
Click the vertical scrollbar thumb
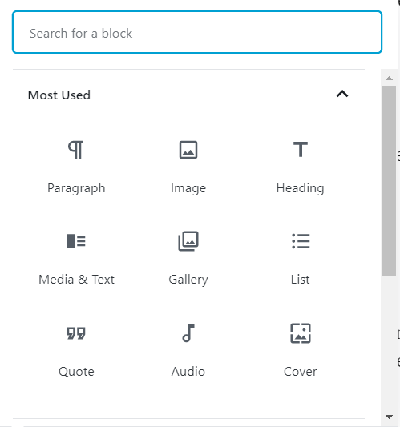coord(389,180)
